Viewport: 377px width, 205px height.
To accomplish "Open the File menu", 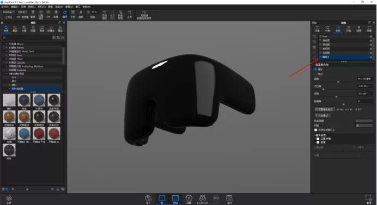I will (4, 7).
